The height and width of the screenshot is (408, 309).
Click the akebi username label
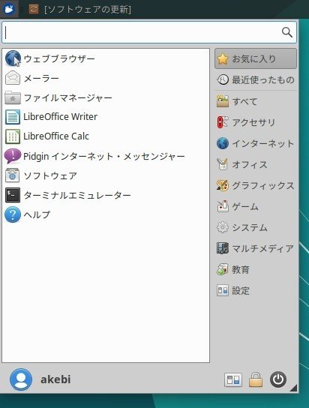click(x=55, y=379)
